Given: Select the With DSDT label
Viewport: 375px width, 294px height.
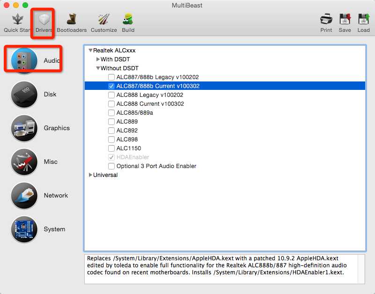Looking at the screenshot, I should pyautogui.click(x=115, y=59).
